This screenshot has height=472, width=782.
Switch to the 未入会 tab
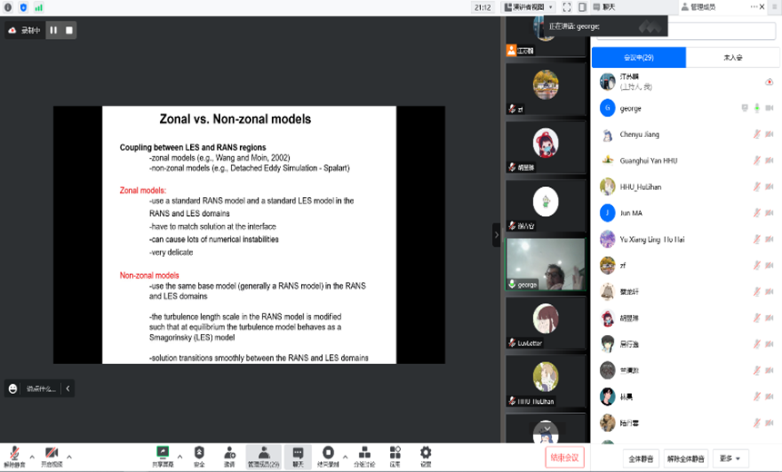coord(732,57)
